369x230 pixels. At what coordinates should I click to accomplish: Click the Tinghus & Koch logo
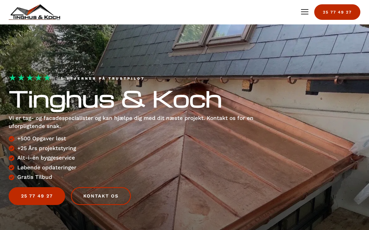35,12
